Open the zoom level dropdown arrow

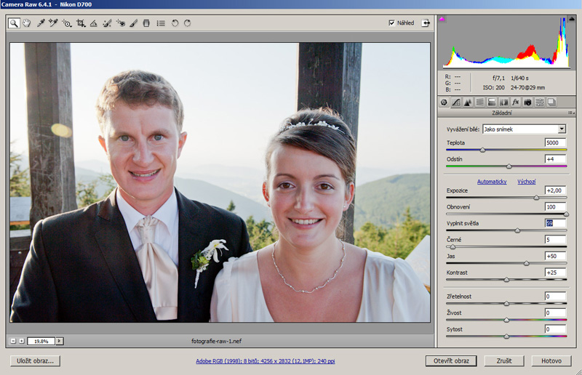pyautogui.click(x=59, y=341)
